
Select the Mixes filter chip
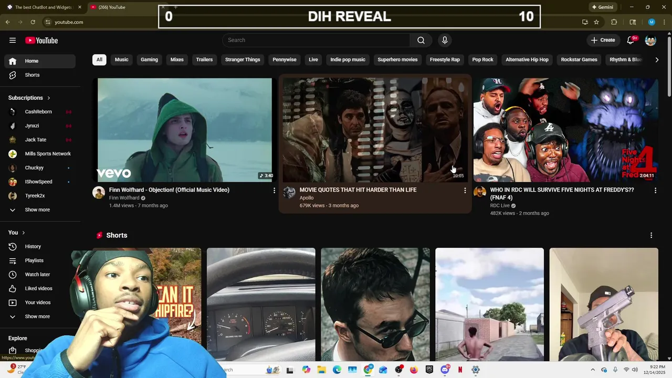coord(177,60)
